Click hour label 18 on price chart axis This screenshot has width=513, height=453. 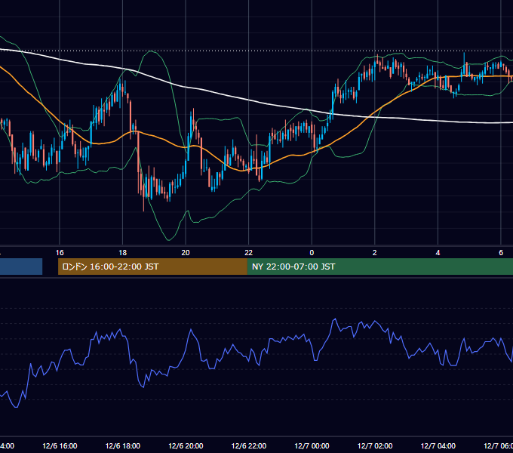pyautogui.click(x=123, y=253)
